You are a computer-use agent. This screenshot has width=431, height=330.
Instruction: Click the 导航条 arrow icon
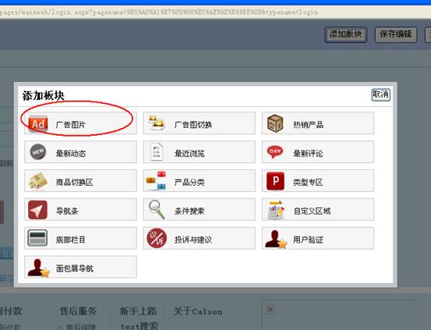tap(37, 210)
